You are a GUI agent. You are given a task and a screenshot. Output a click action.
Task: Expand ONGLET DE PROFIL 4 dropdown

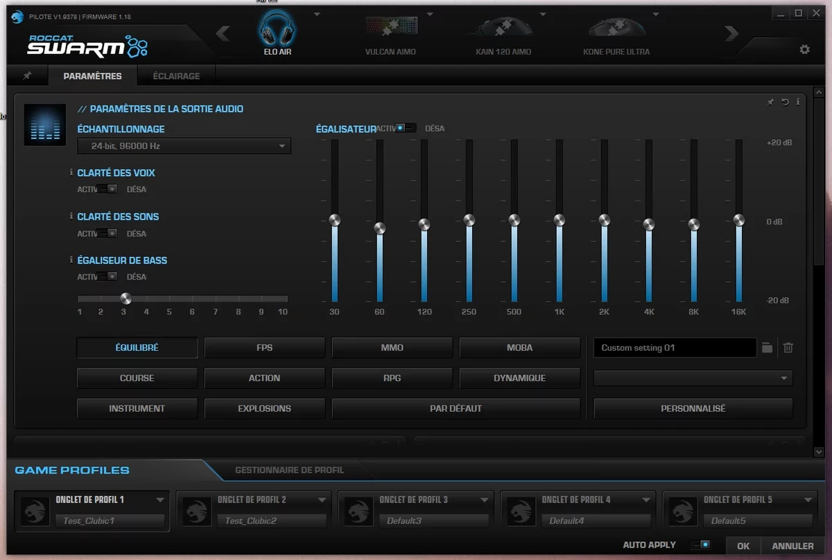[646, 500]
